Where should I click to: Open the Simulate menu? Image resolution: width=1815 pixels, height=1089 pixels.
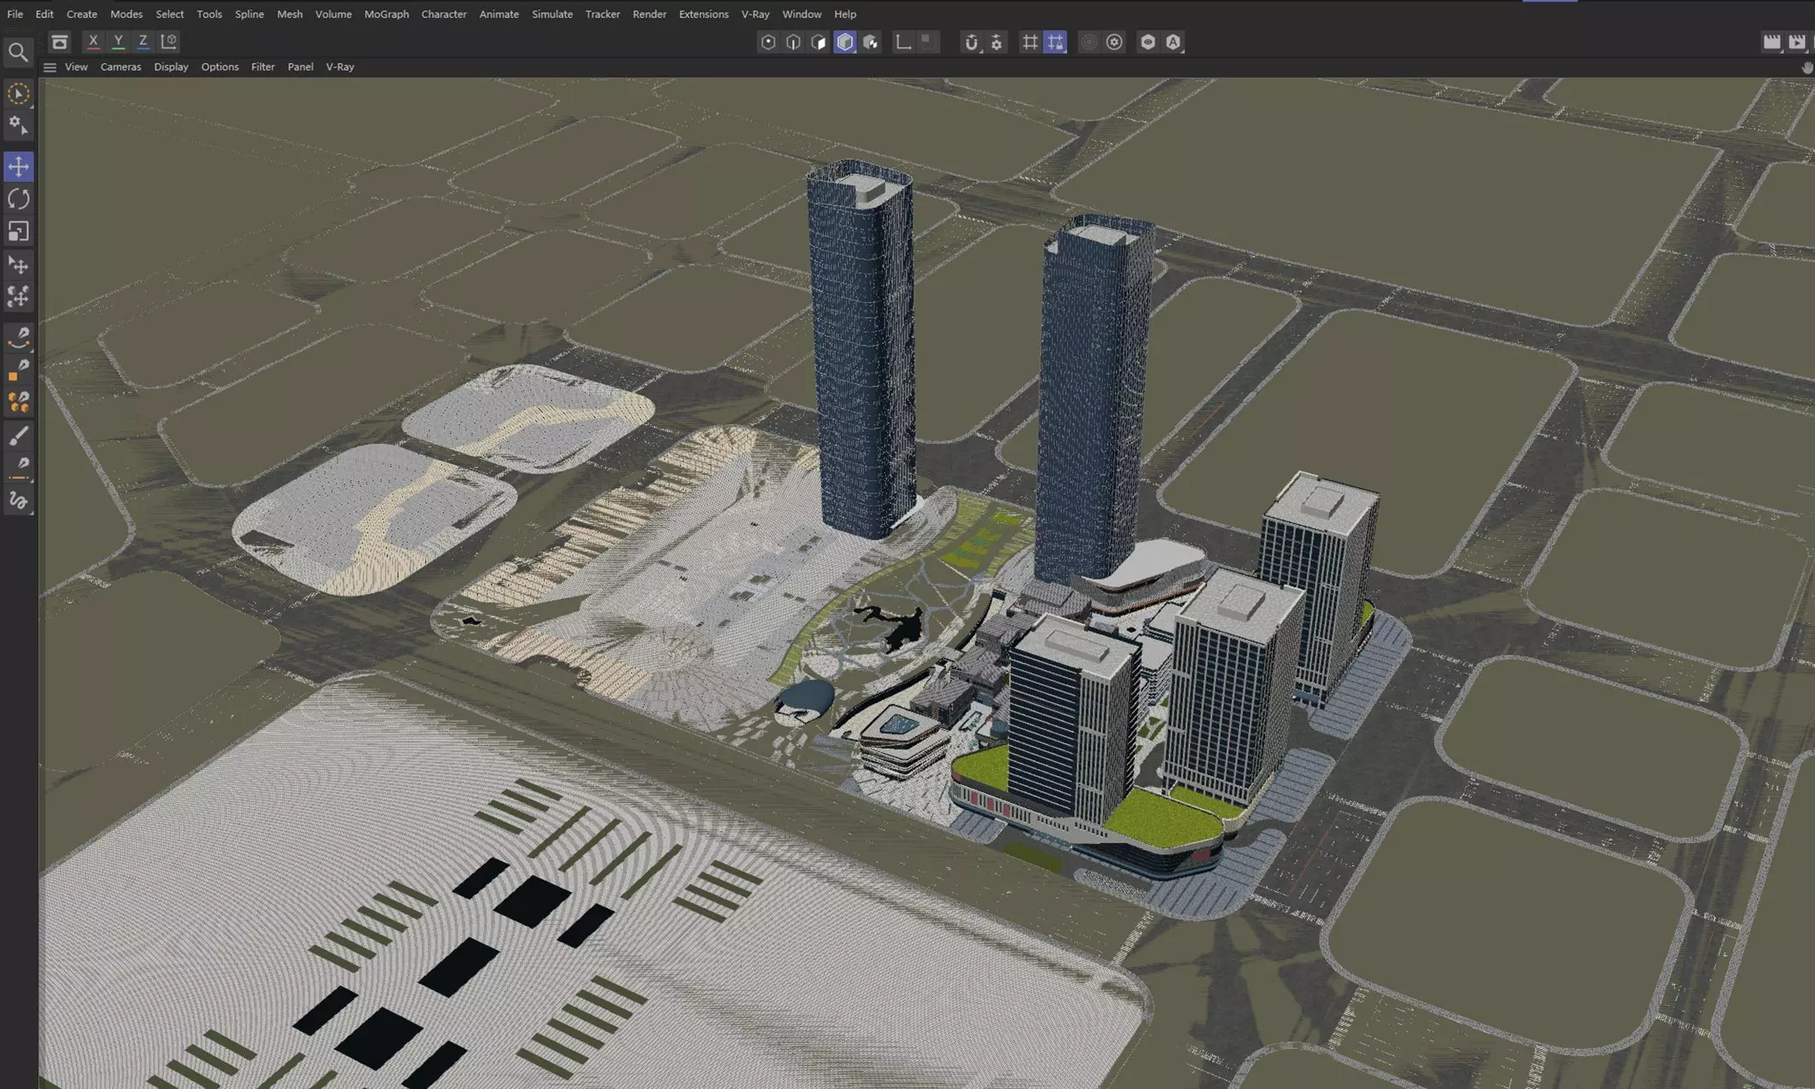pyautogui.click(x=552, y=14)
